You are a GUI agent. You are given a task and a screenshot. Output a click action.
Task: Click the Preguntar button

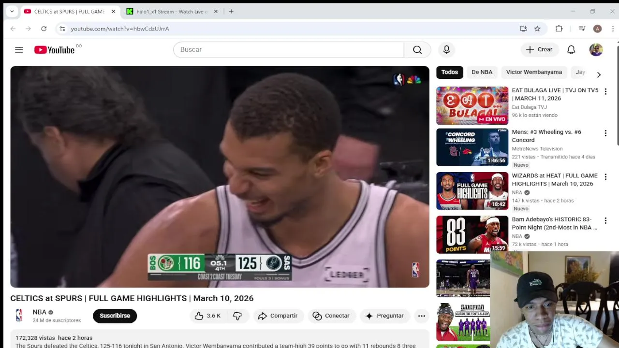(384, 316)
